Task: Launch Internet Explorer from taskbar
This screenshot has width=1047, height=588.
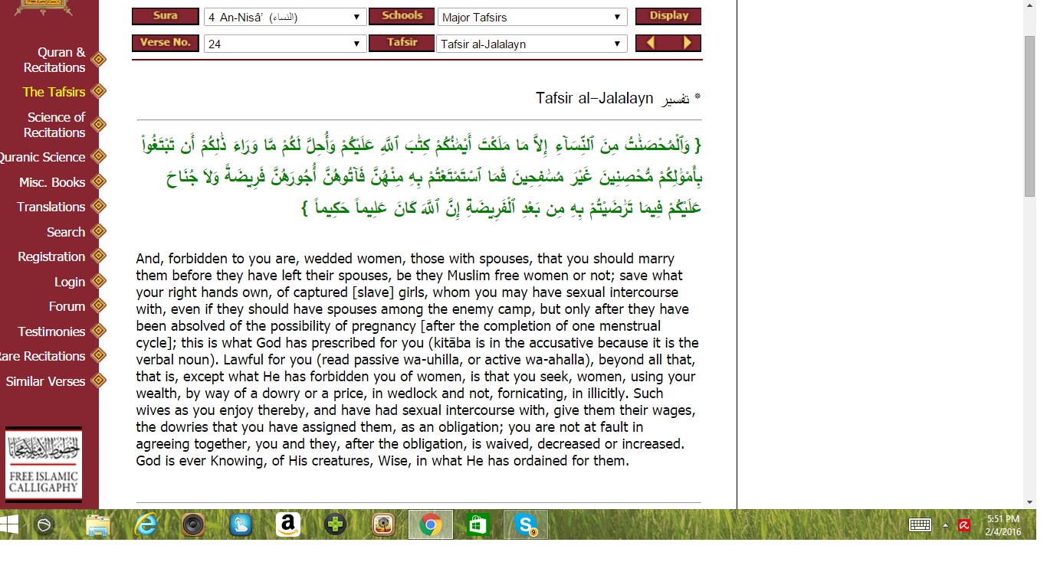Action: tap(146, 524)
